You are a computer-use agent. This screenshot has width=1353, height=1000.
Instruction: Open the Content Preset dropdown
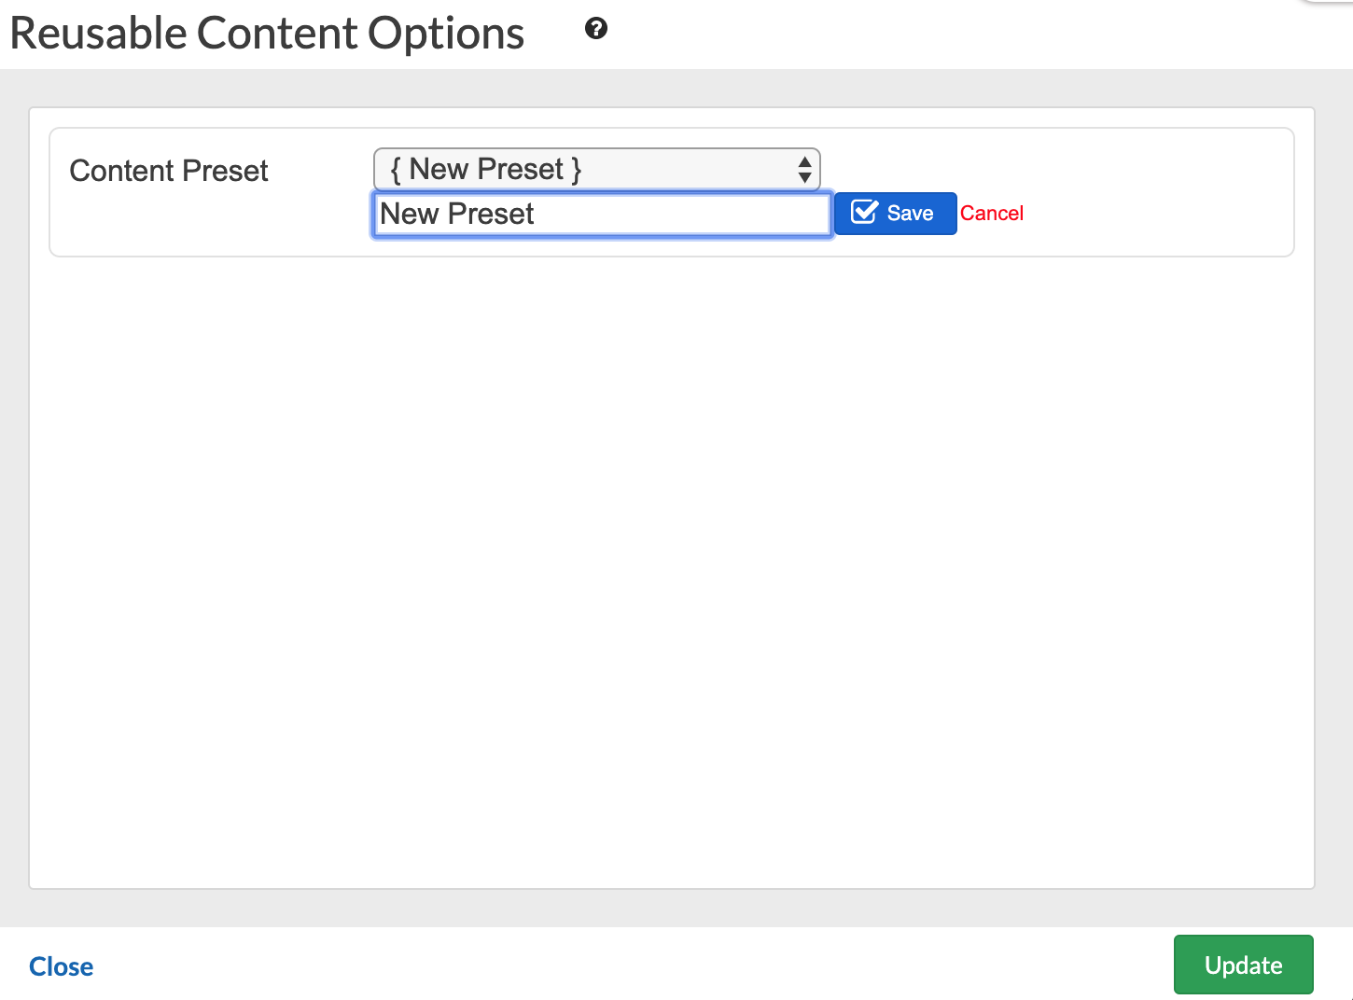(x=596, y=170)
